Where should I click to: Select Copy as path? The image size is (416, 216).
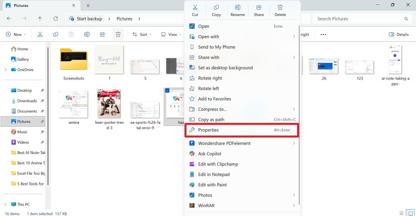tap(242, 119)
